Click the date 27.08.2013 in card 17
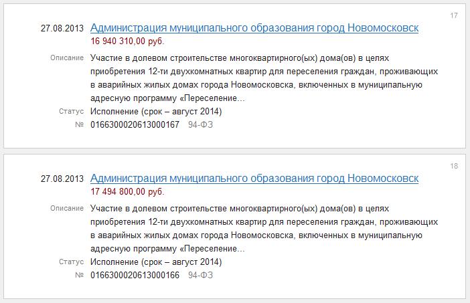This screenshot has height=303, width=470. pos(62,29)
